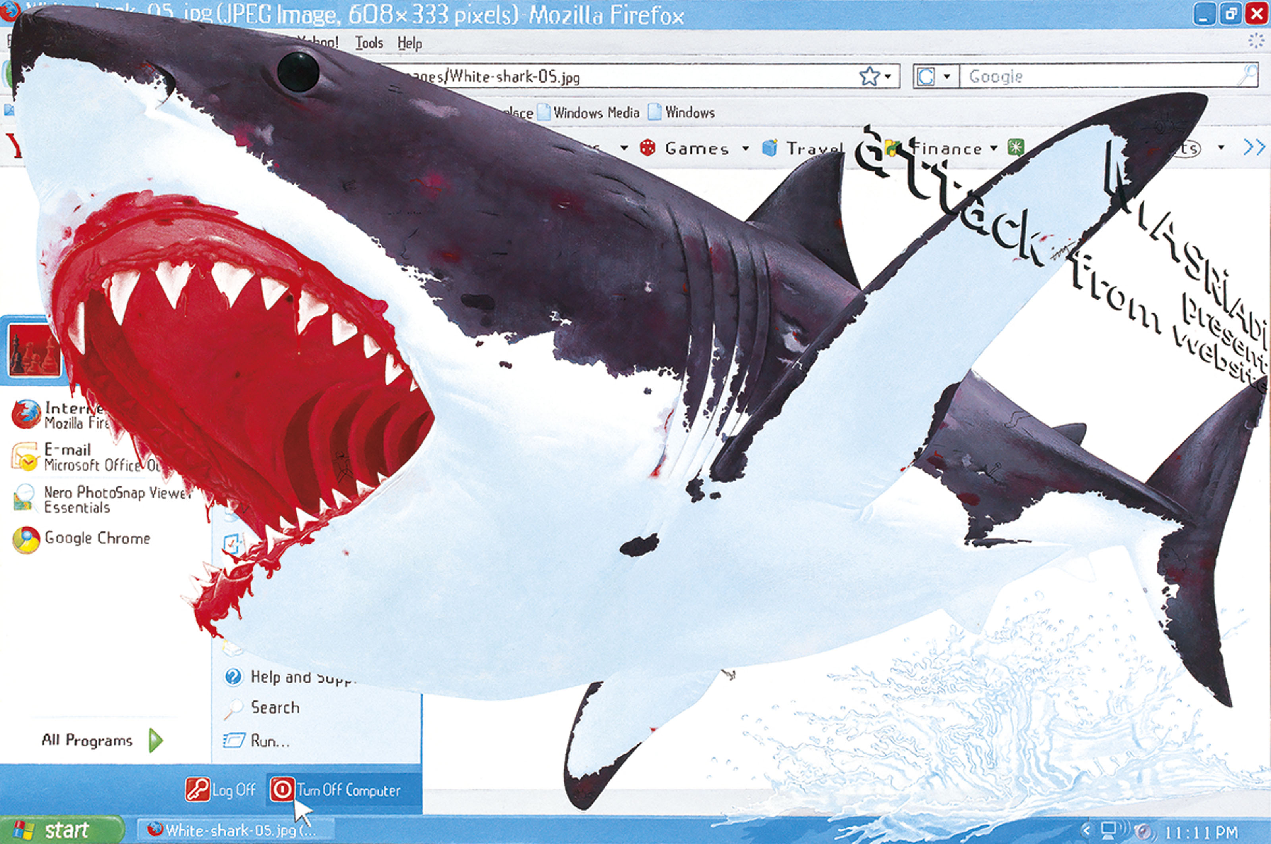The width and height of the screenshot is (1271, 844).
Task: Expand the search engine chooser dropdown arrow
Action: [x=946, y=77]
